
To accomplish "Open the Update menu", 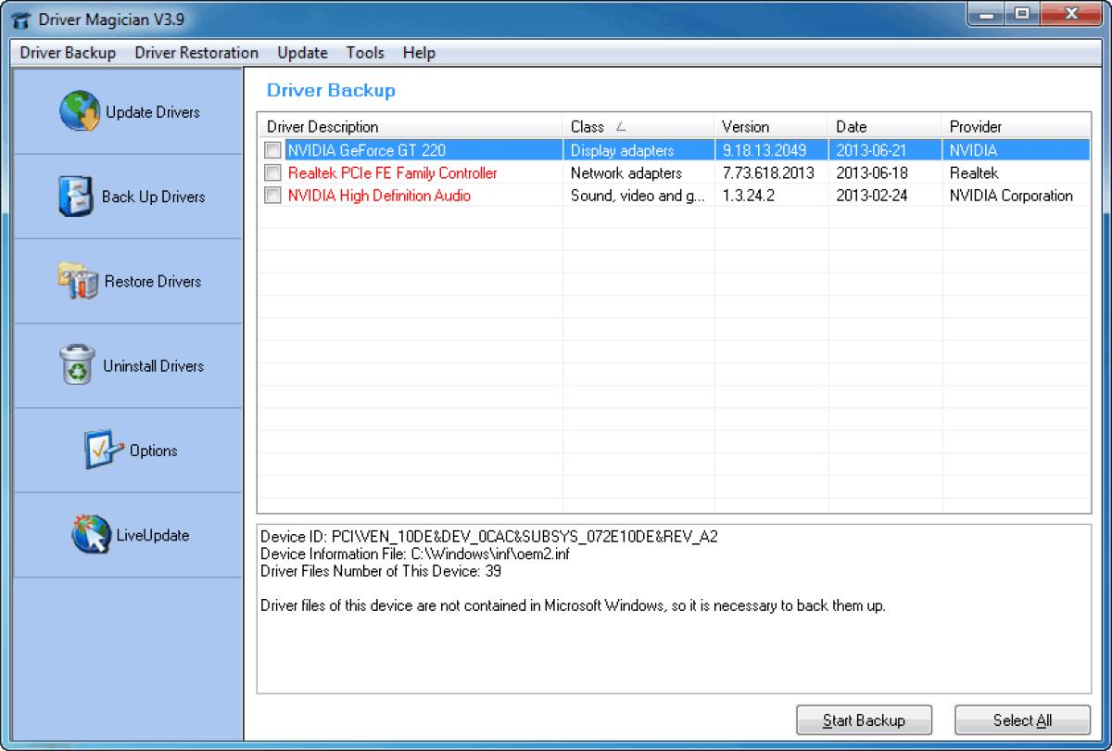I will 301,53.
